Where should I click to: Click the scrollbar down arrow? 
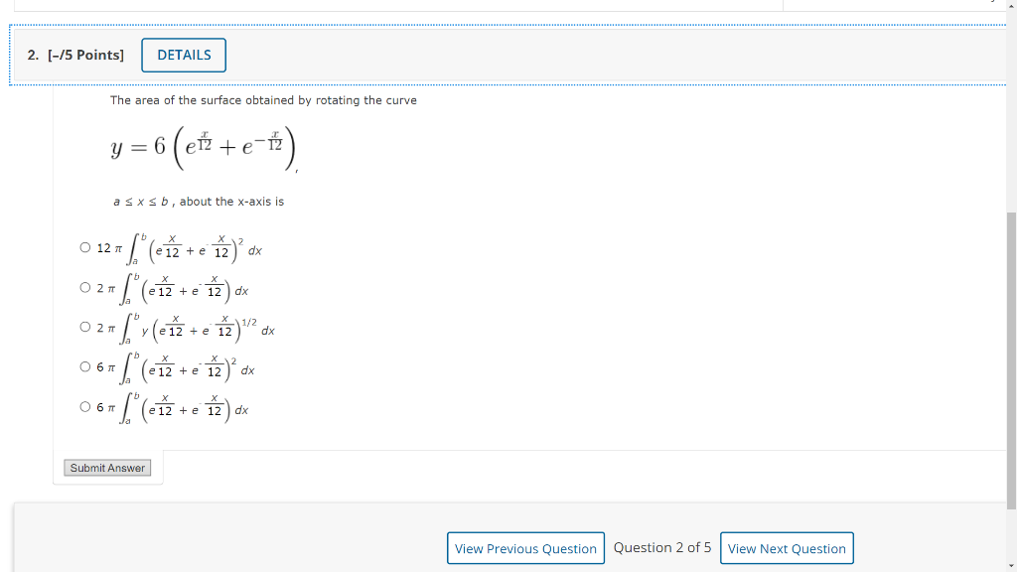(1010, 564)
